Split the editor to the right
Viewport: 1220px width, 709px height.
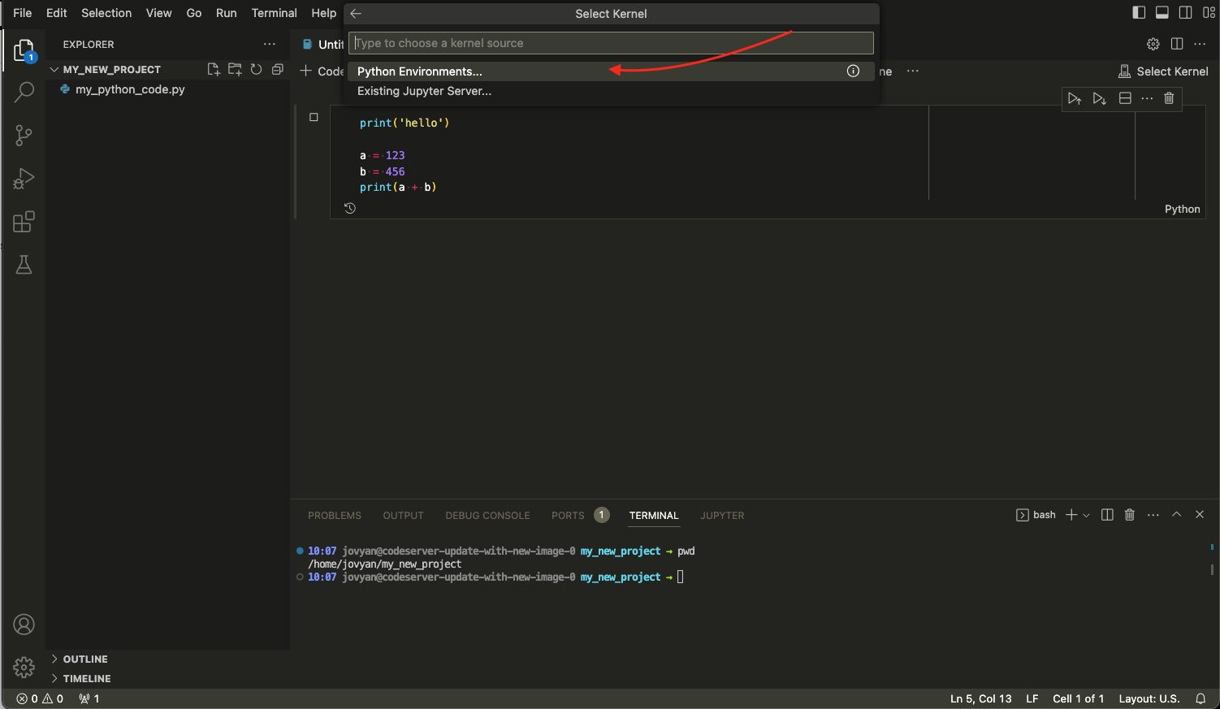pyautogui.click(x=1177, y=44)
